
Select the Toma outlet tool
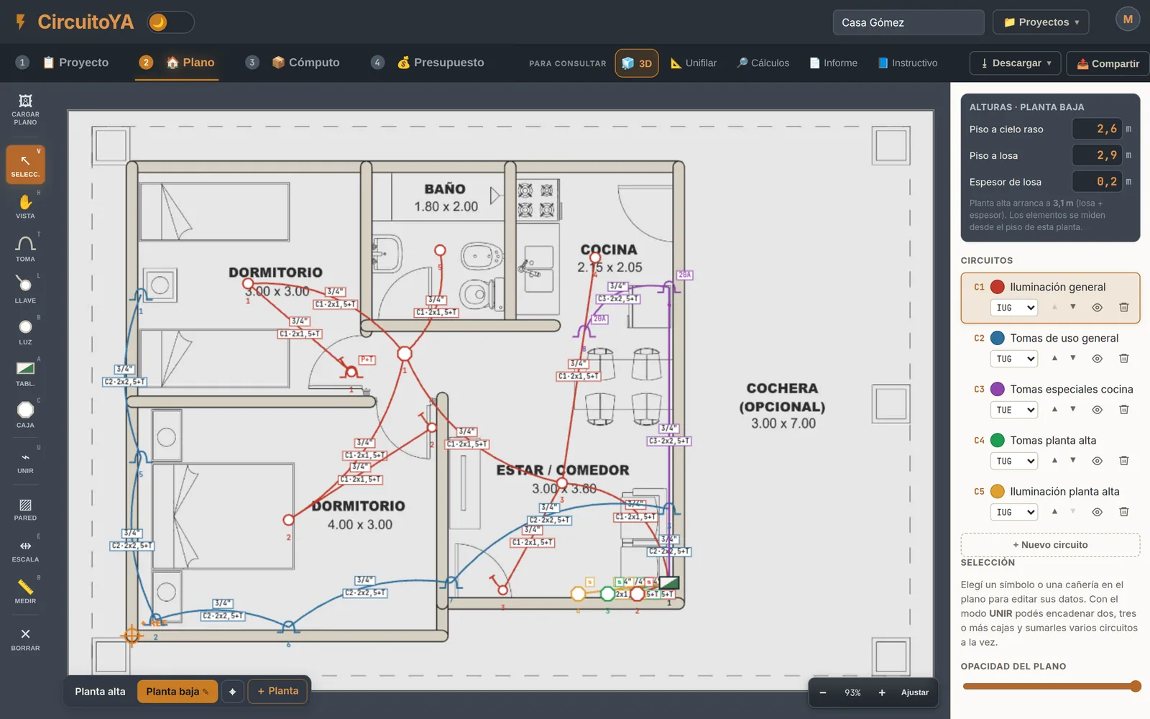point(25,248)
